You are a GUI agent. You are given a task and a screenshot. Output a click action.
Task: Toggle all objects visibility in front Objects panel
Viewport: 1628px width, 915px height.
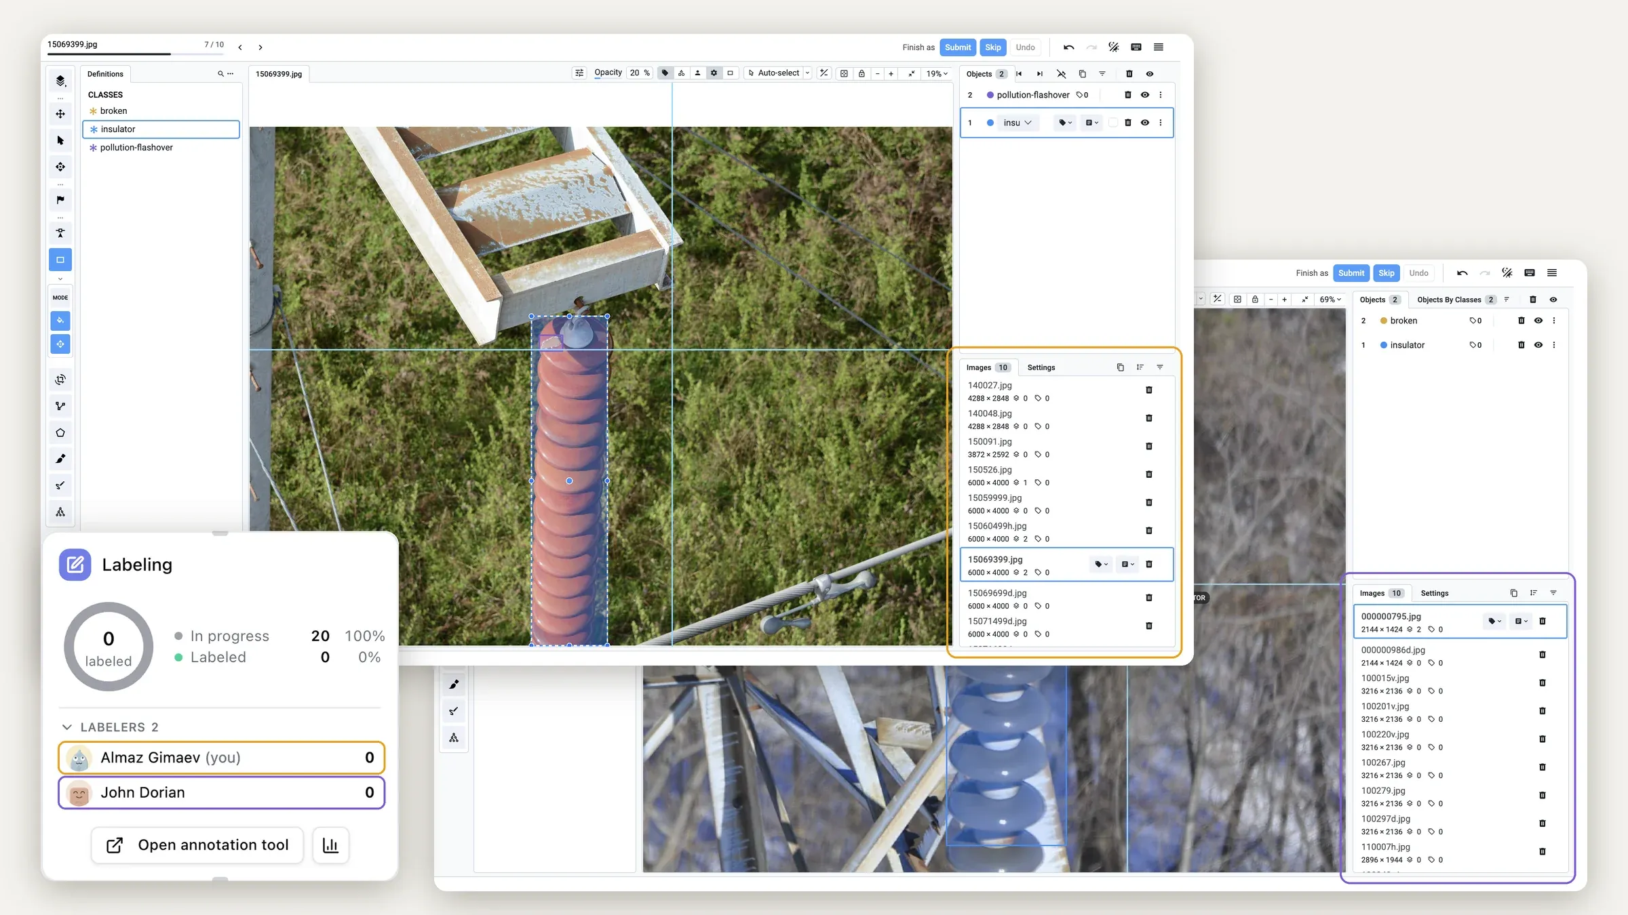click(1150, 74)
